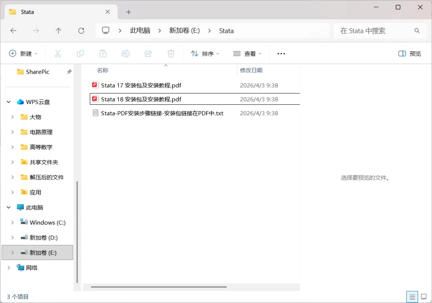Add a new tab with plus button
The width and height of the screenshot is (432, 303).
(x=129, y=12)
